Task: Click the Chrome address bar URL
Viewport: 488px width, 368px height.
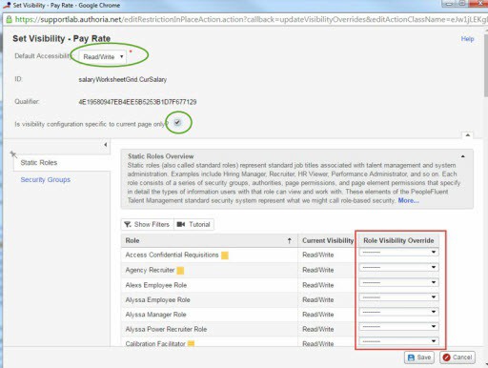Action: tap(251, 19)
